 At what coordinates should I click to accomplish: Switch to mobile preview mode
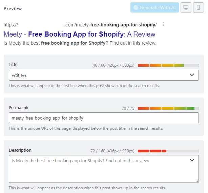(x=199, y=7)
